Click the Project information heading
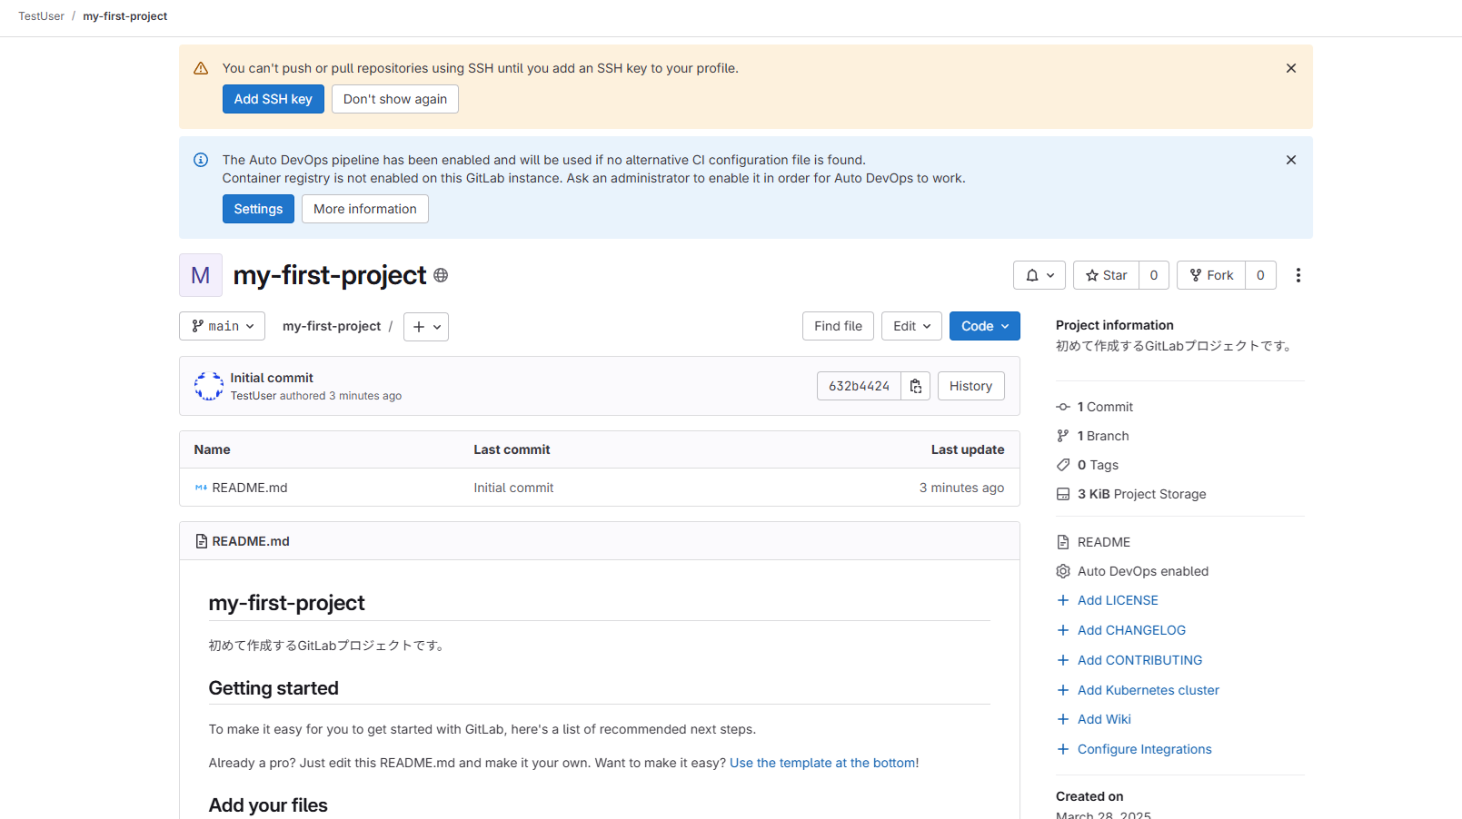 coord(1114,325)
